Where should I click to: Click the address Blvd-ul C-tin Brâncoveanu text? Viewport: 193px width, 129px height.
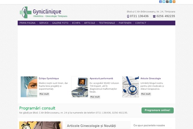tap(151, 12)
